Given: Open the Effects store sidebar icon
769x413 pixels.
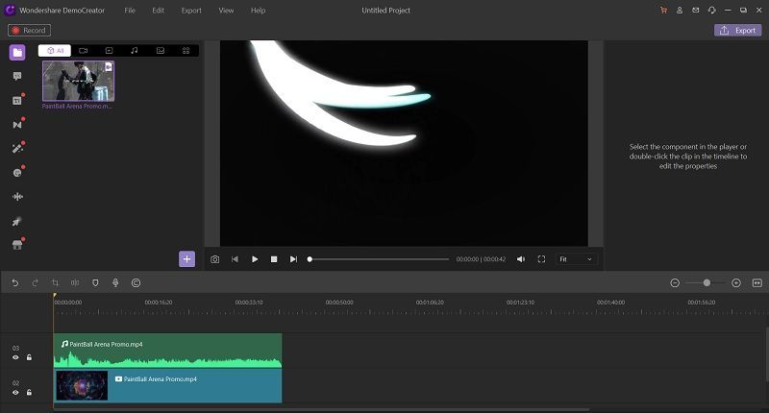Looking at the screenshot, I should [x=17, y=245].
